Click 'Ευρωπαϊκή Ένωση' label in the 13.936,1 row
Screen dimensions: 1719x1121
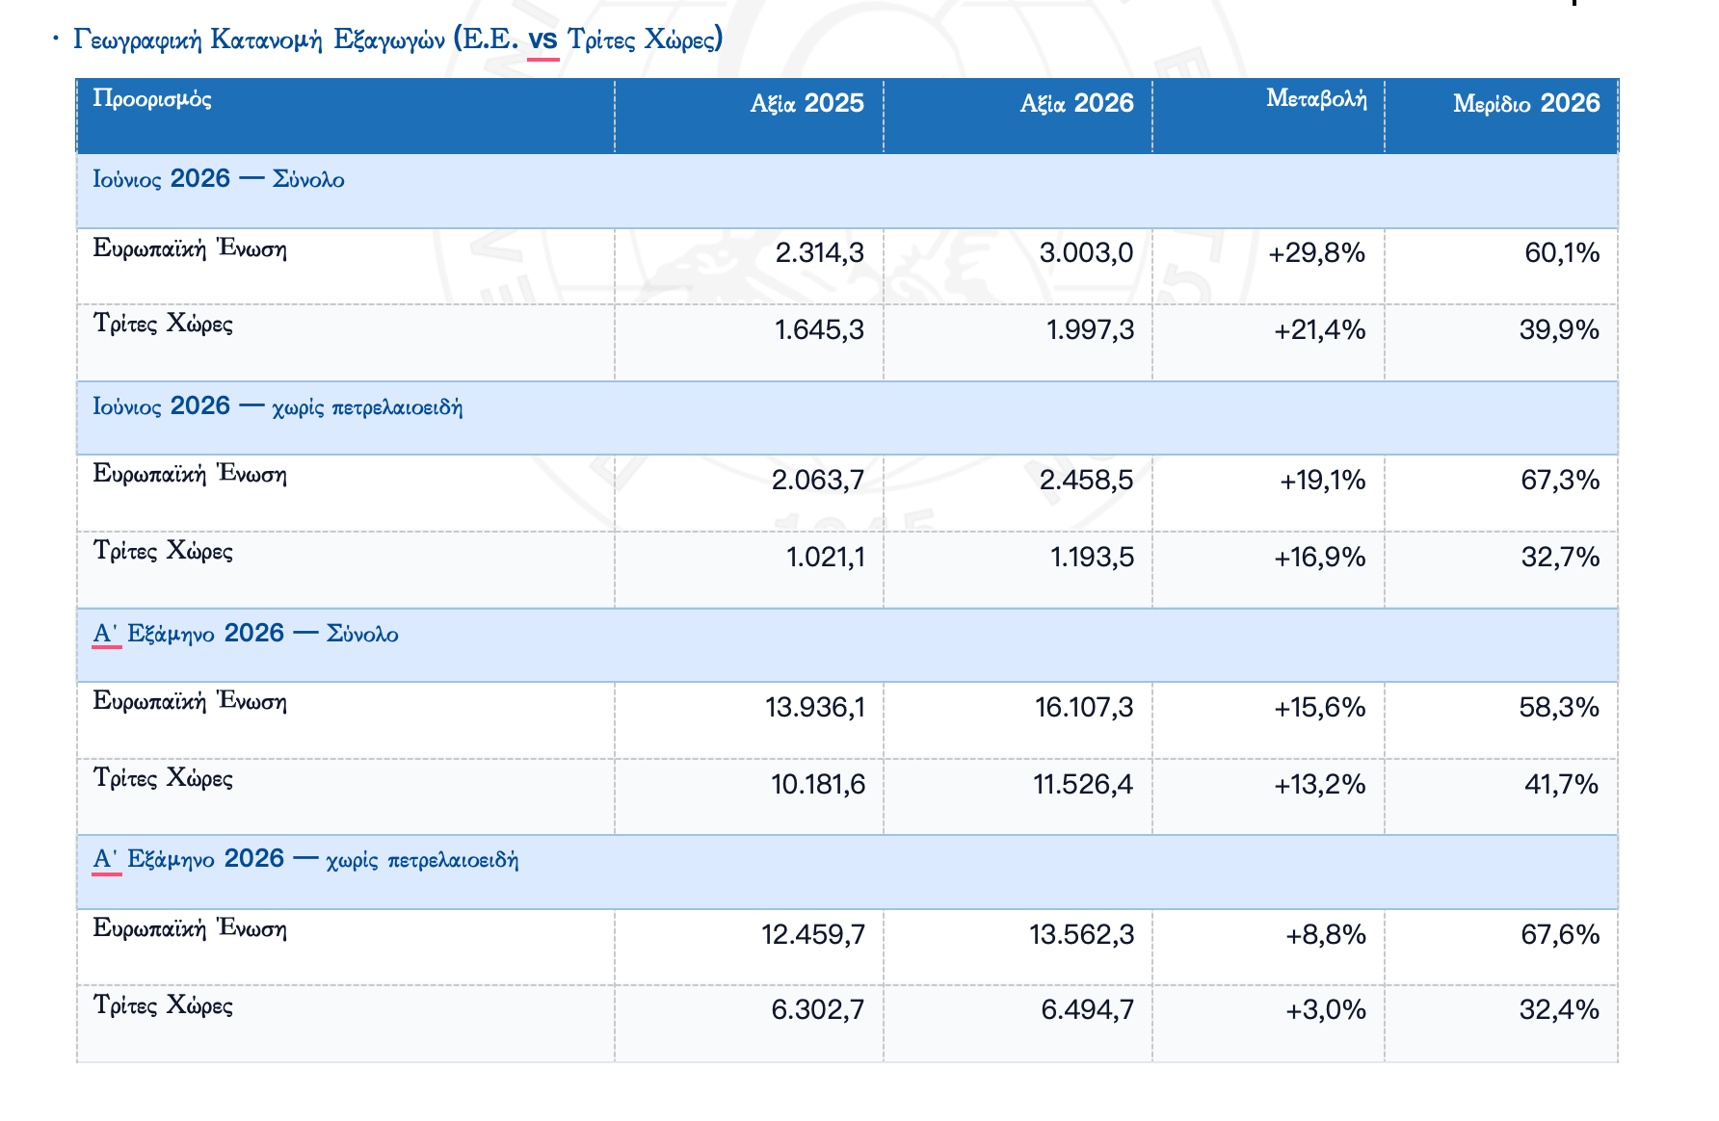point(190,701)
